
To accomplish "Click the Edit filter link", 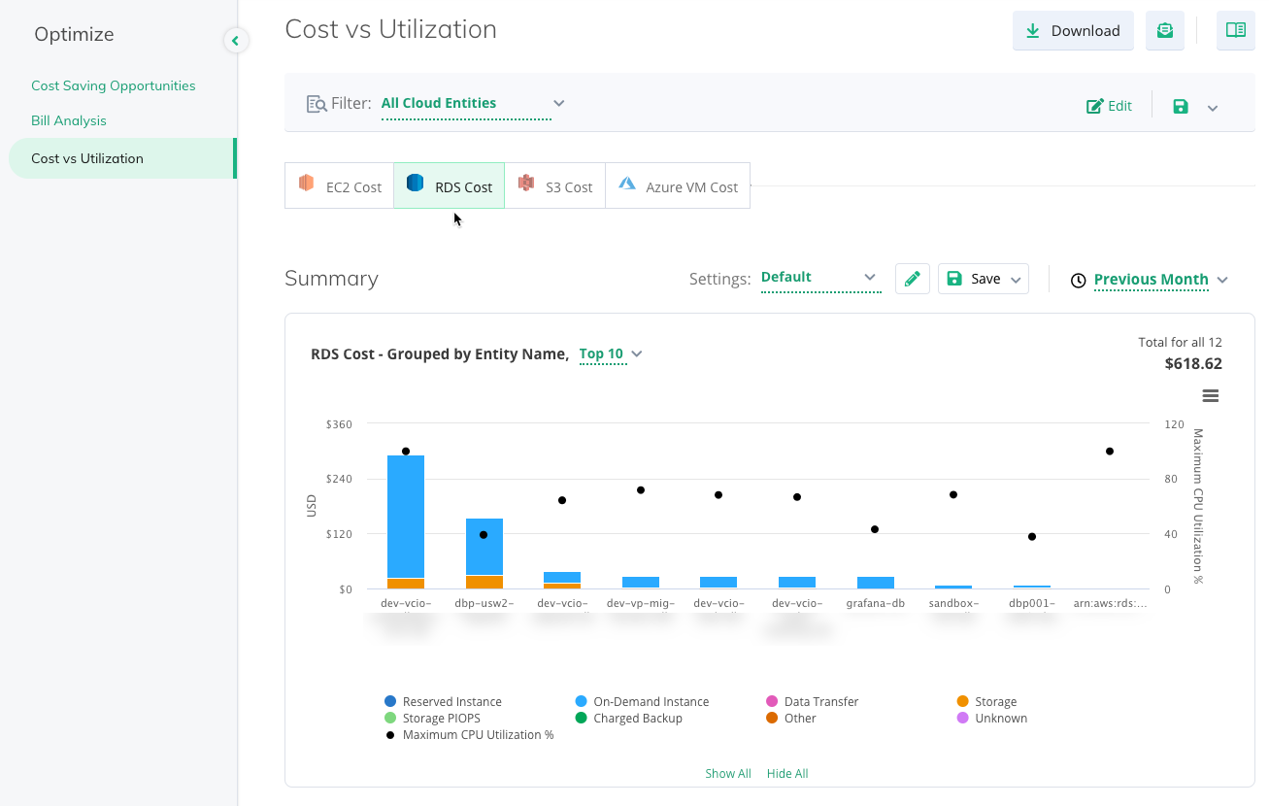I will pyautogui.click(x=1109, y=106).
